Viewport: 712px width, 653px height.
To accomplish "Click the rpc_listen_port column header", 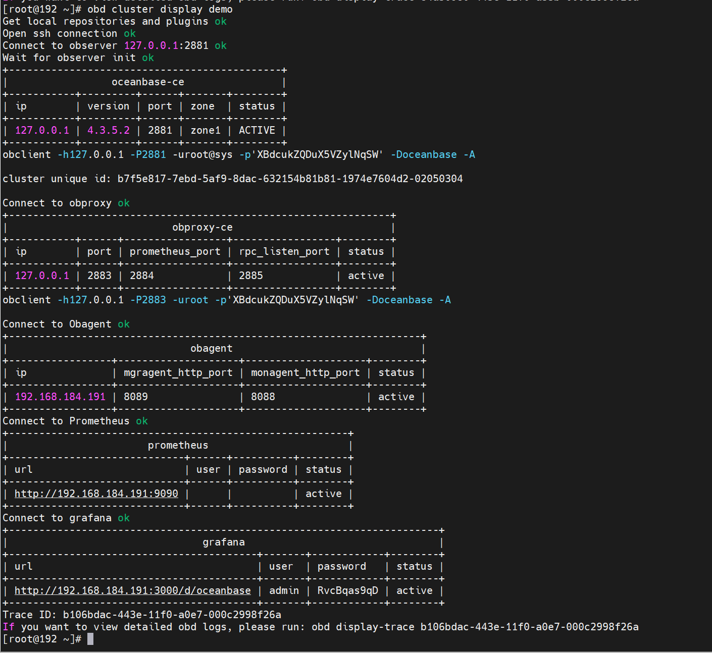I will tap(284, 251).
